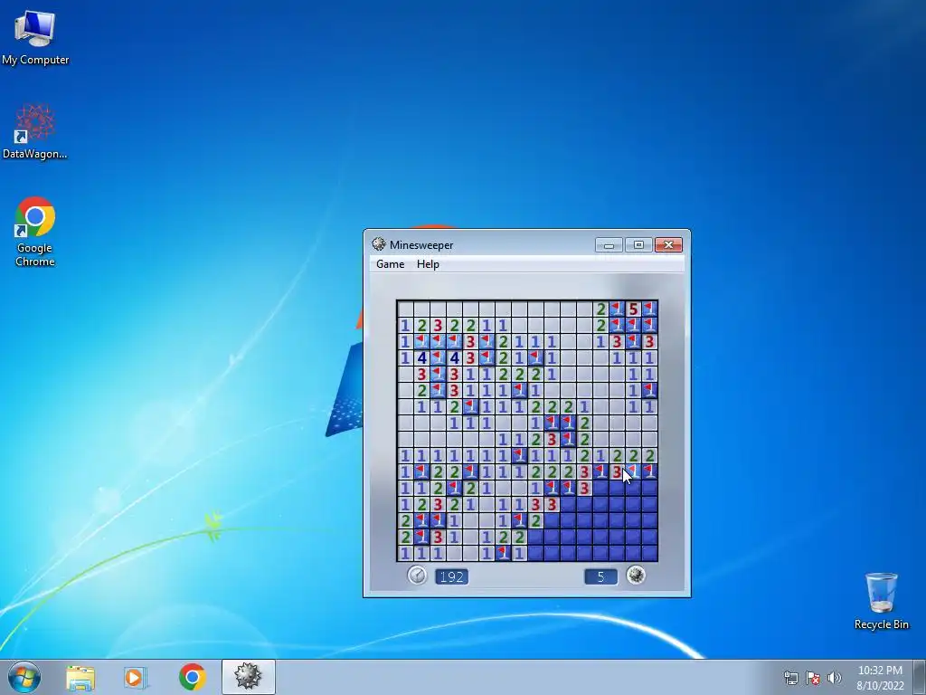Open the Help menu in Minesweeper
Screen dimensions: 926x695
coord(428,264)
